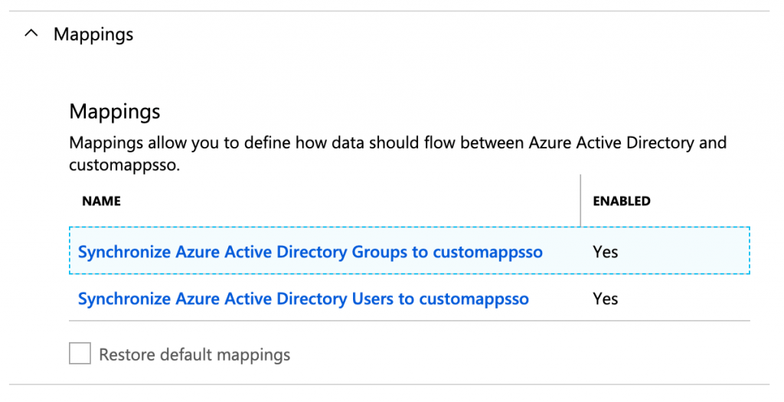Select the Yes value in Groups row
This screenshot has width=784, height=402.
605,251
